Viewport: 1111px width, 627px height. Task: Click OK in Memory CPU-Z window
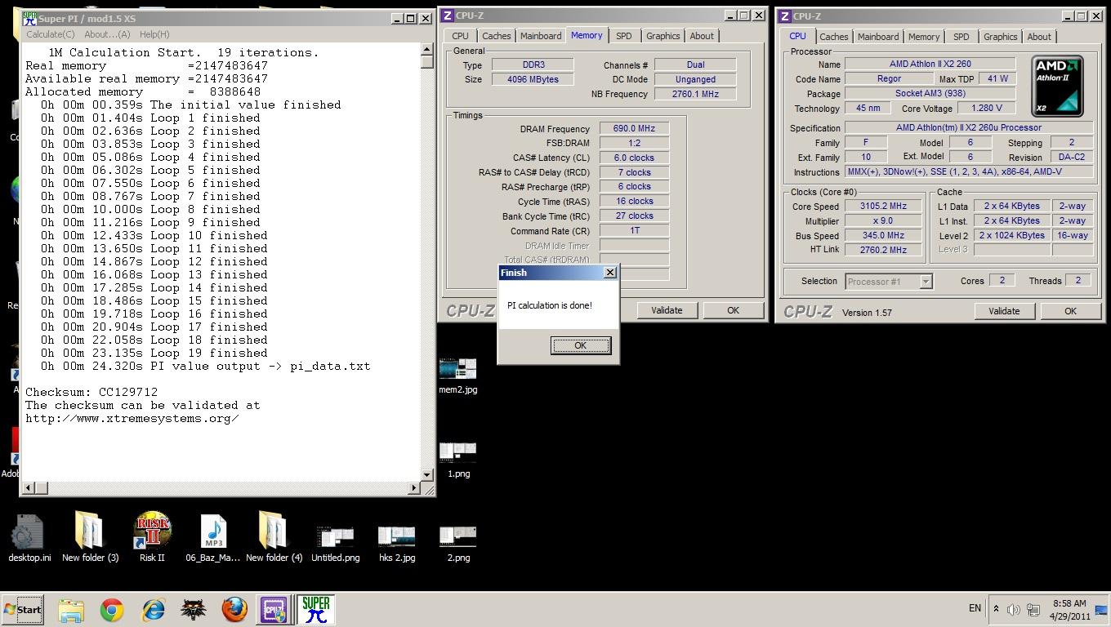733,310
